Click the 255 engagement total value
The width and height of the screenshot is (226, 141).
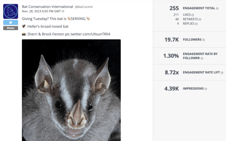(174, 8)
